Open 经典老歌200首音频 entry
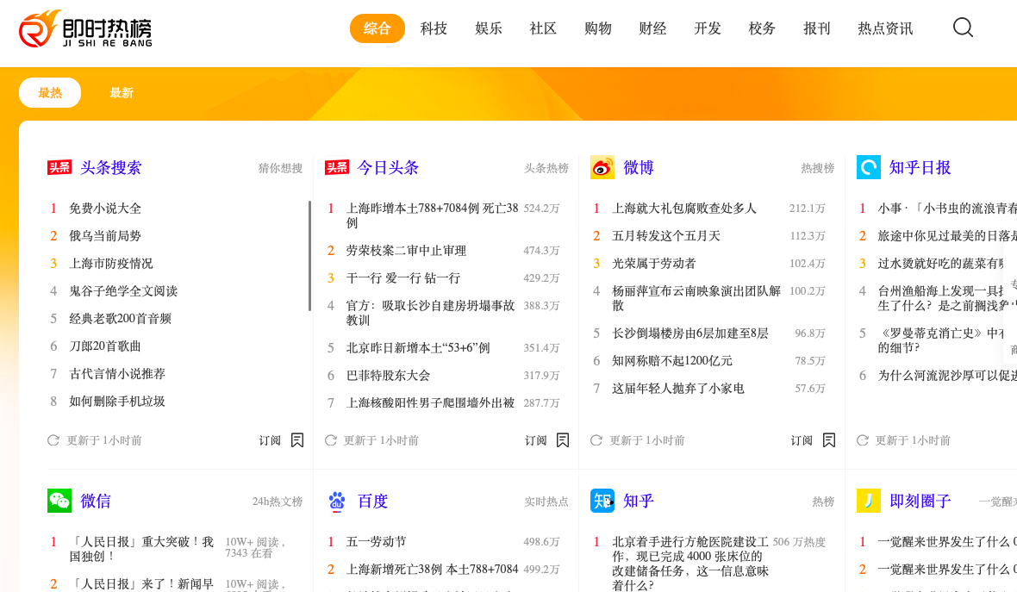Screen dimensions: 1017x592 pyautogui.click(x=120, y=318)
